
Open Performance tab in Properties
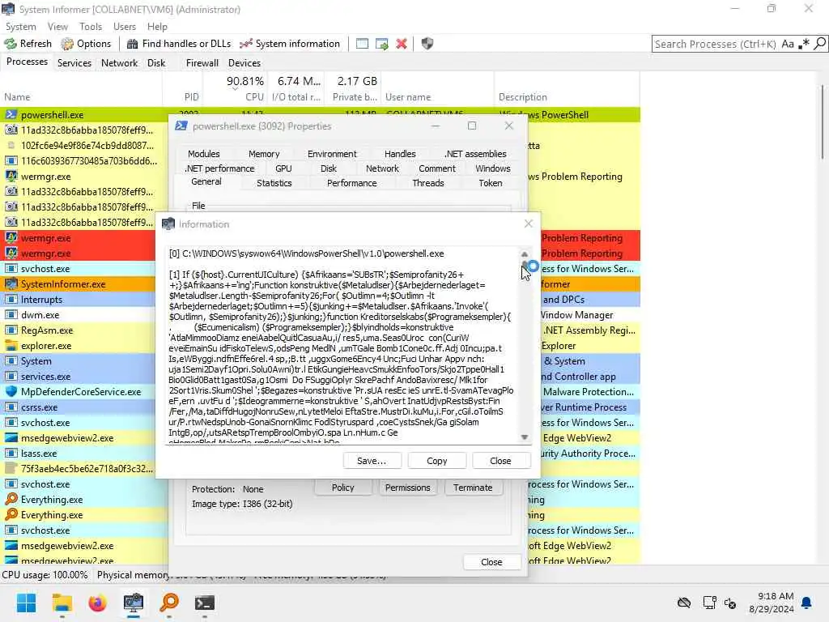pyautogui.click(x=351, y=183)
